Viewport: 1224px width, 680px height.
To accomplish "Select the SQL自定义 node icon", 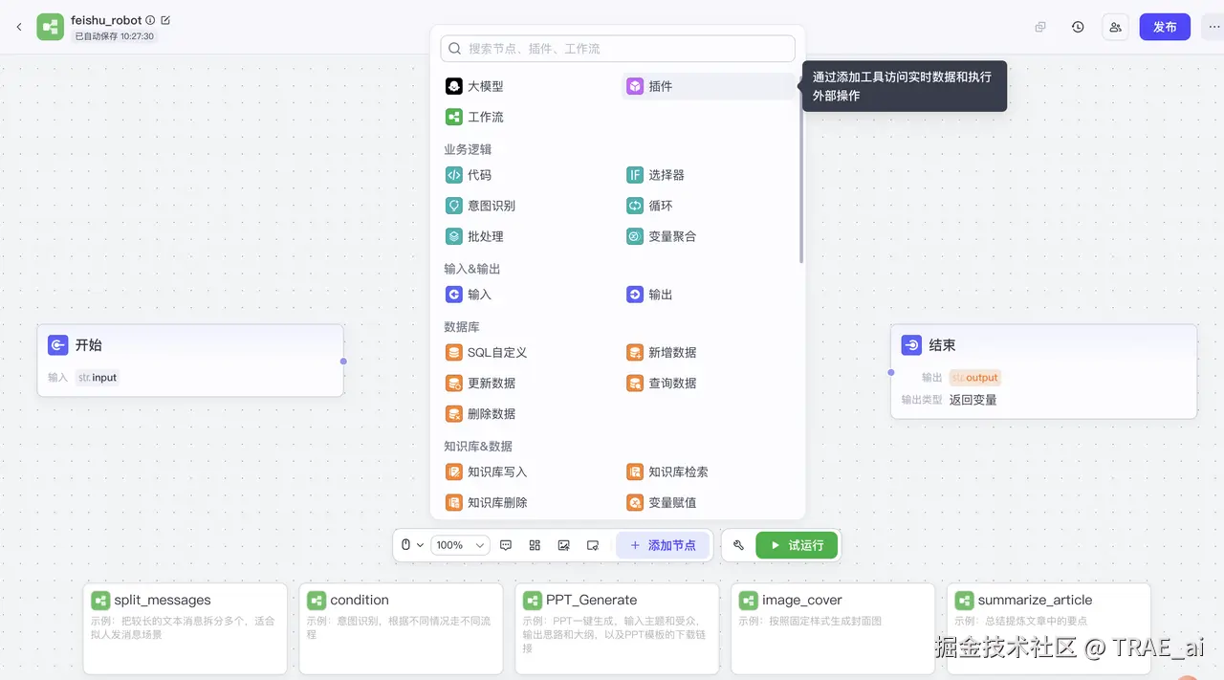I will pos(454,352).
